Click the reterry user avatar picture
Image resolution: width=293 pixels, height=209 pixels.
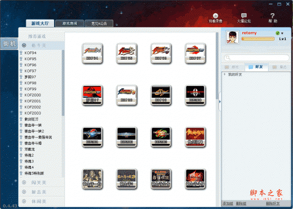pos(232,37)
